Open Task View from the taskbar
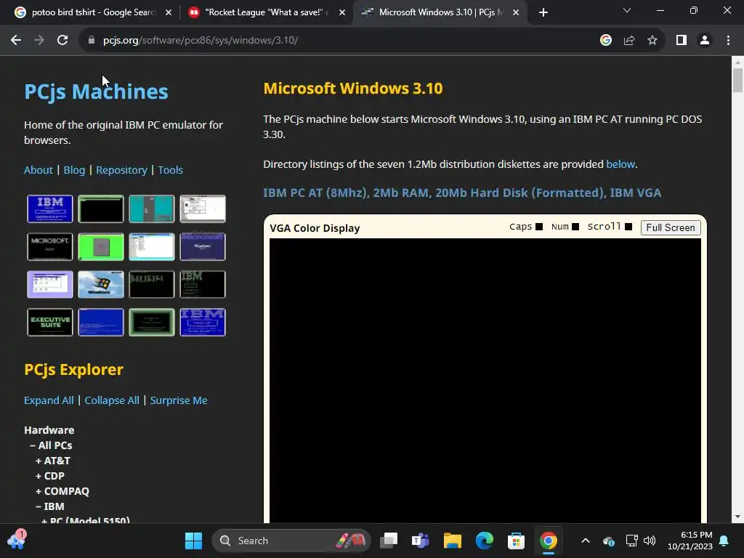Viewport: 744px width, 558px height. 389,541
